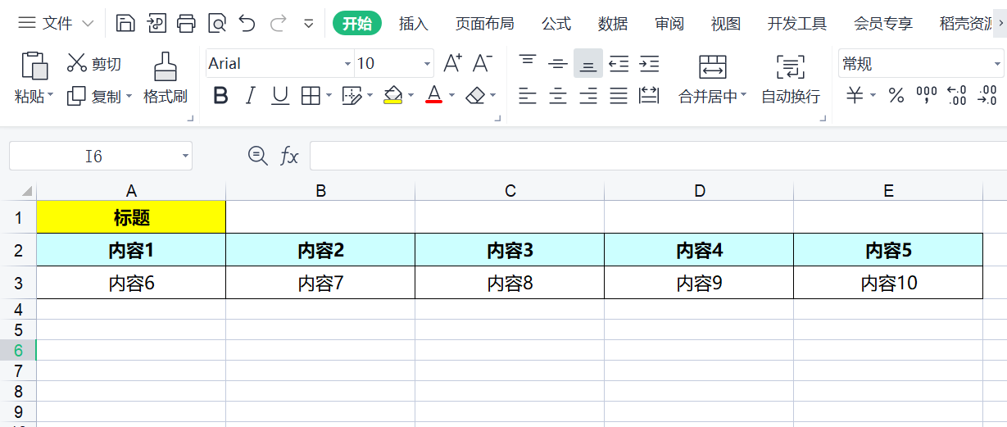Click the bottom align icon
This screenshot has width=1007, height=427.
[588, 63]
